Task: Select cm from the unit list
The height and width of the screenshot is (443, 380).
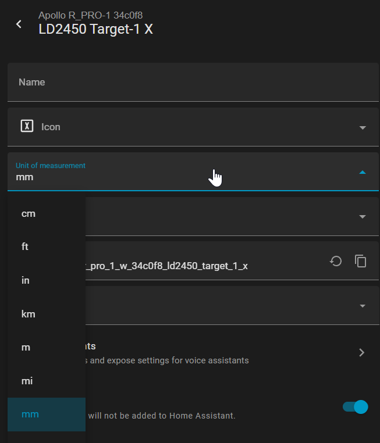Action: click(47, 214)
